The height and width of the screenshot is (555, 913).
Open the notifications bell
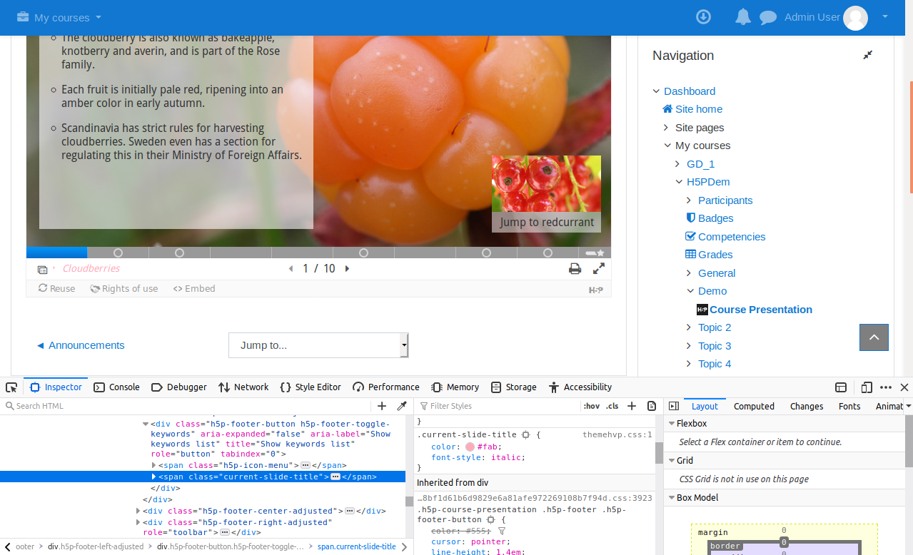click(742, 16)
